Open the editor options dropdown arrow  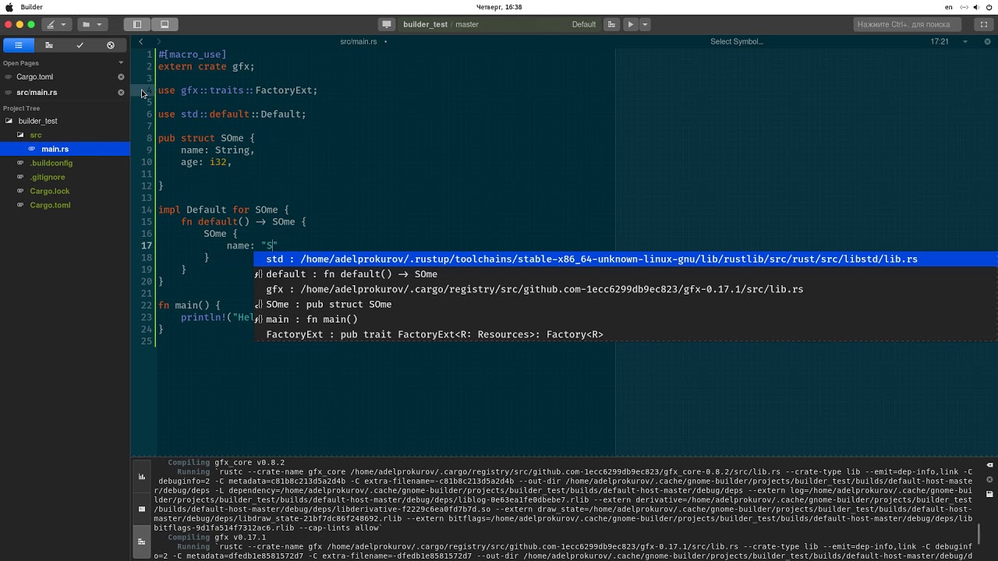pyautogui.click(x=965, y=41)
